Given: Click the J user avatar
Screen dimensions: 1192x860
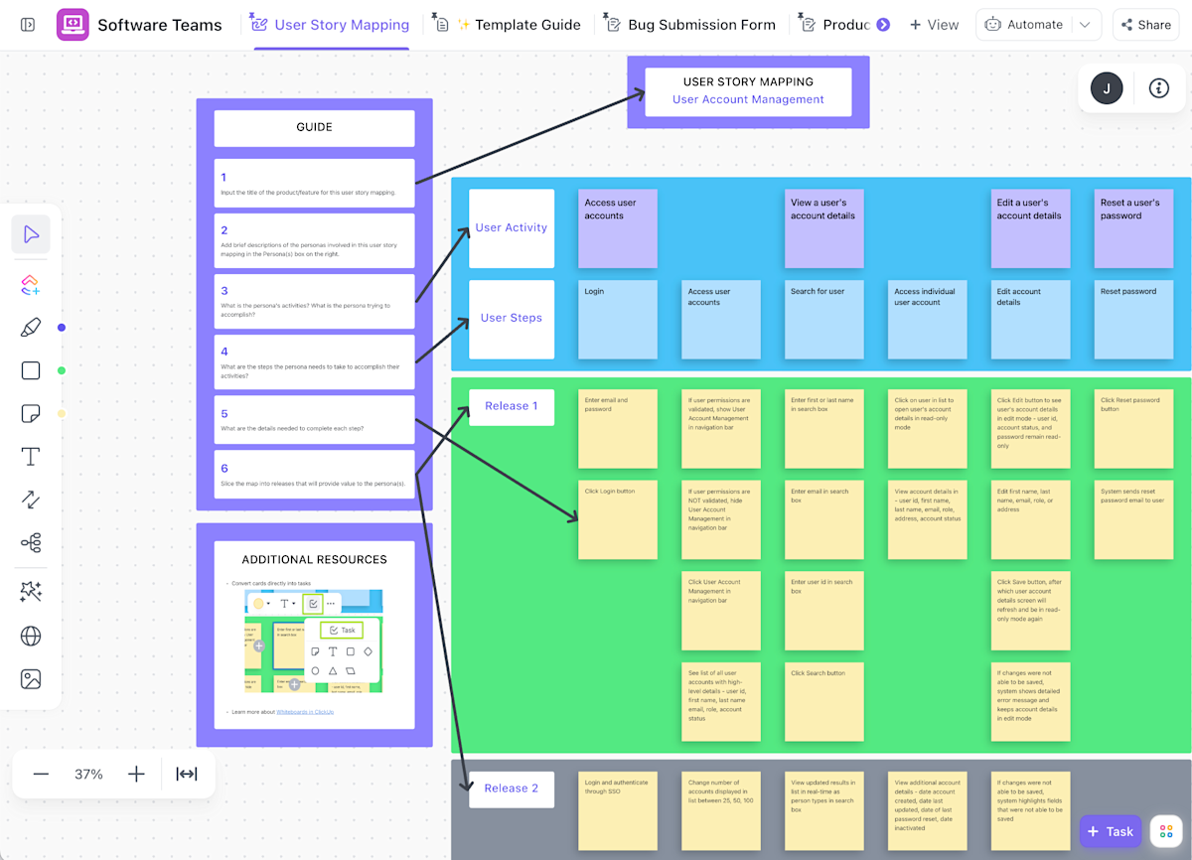Looking at the screenshot, I should [1107, 88].
